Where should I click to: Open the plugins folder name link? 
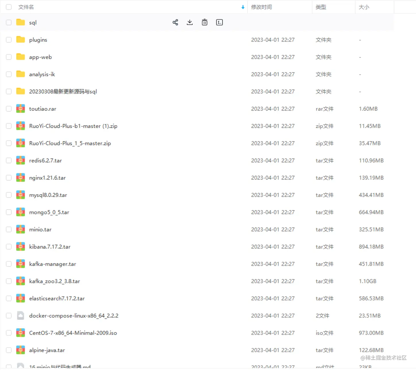38,40
